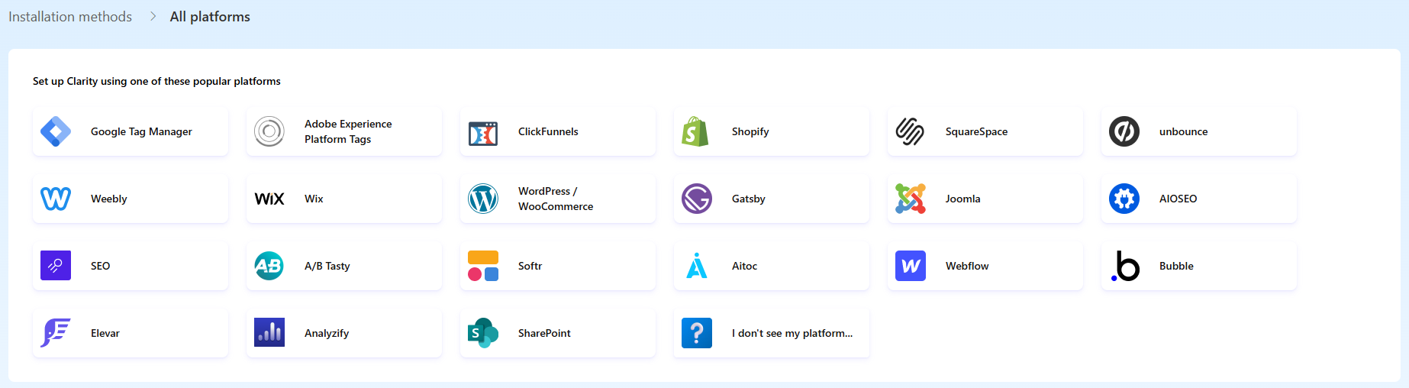
Task: Click the Analyzify bar chart icon
Action: (269, 333)
